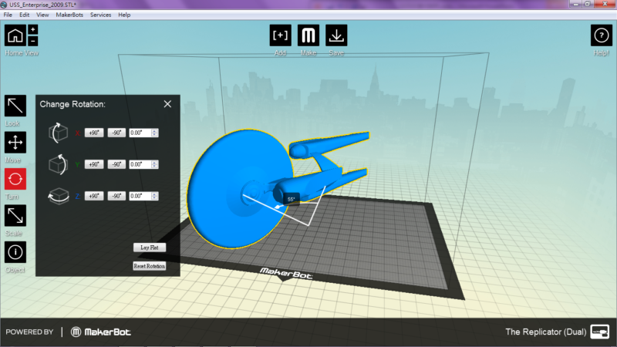This screenshot has width=617, height=347.
Task: Click the 55° rotation angle label
Action: tap(292, 199)
